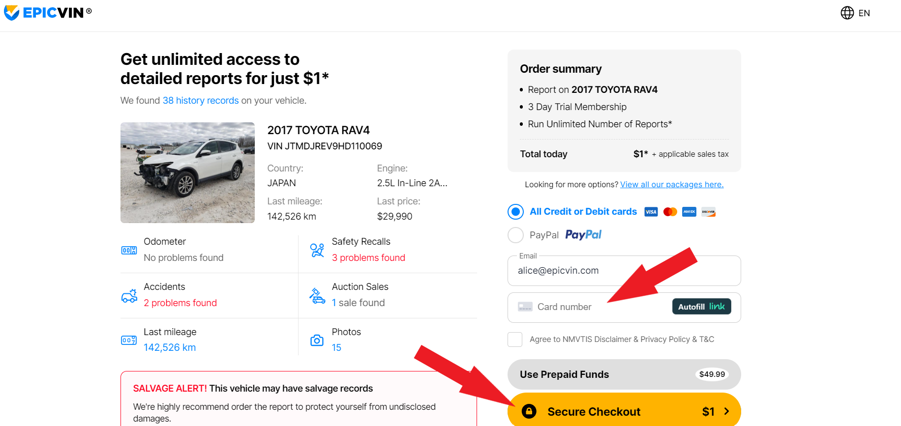
Task: Click the Safety Recalls icon
Action: click(317, 250)
